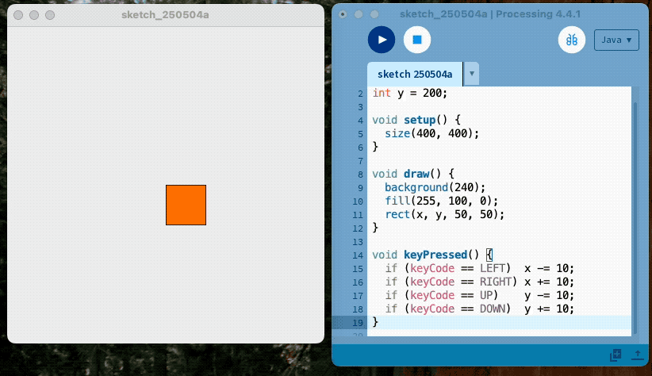Minimize the Processing editor window
Screen dimensions: 652x376
359,14
